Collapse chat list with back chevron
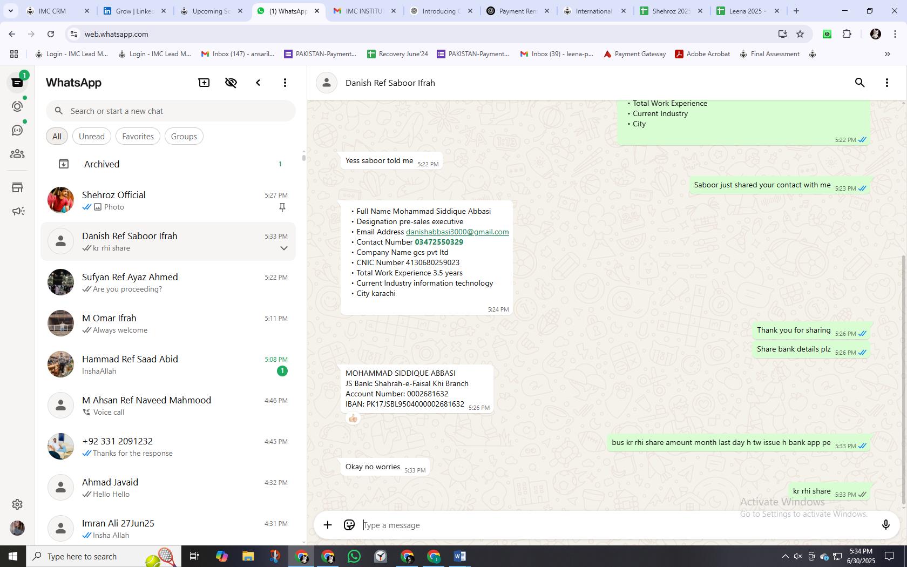The image size is (907, 567). 258,83
